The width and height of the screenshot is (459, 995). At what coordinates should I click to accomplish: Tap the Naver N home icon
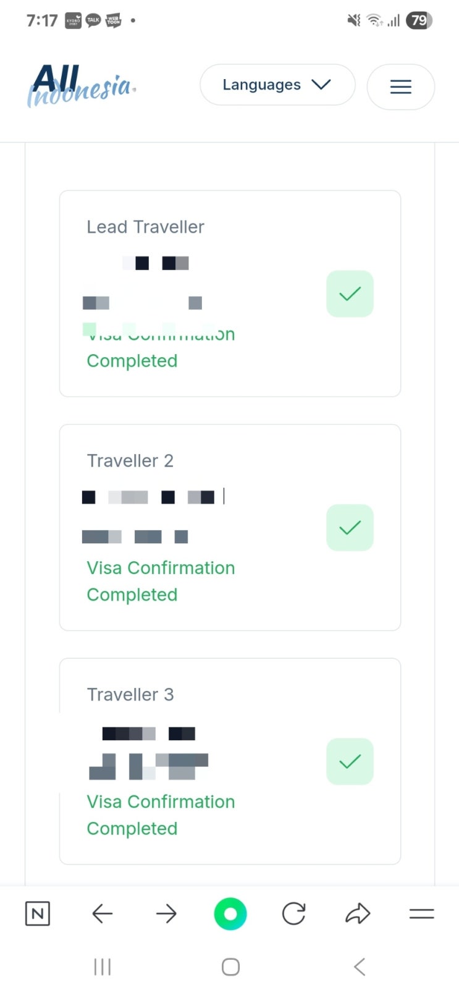coord(38,913)
